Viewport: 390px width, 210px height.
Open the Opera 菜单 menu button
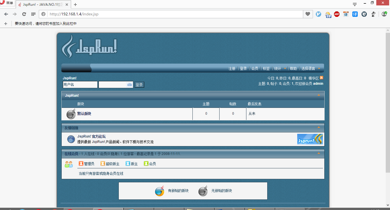point(7,3)
